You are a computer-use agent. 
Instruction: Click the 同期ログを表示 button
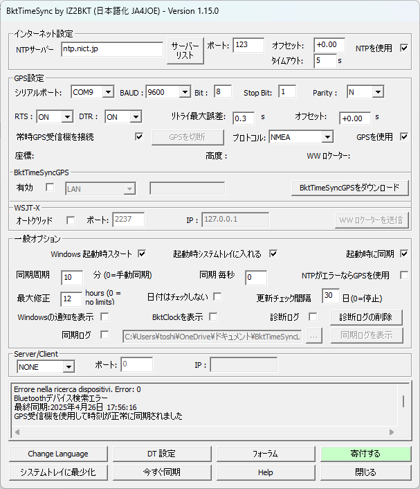click(x=367, y=335)
